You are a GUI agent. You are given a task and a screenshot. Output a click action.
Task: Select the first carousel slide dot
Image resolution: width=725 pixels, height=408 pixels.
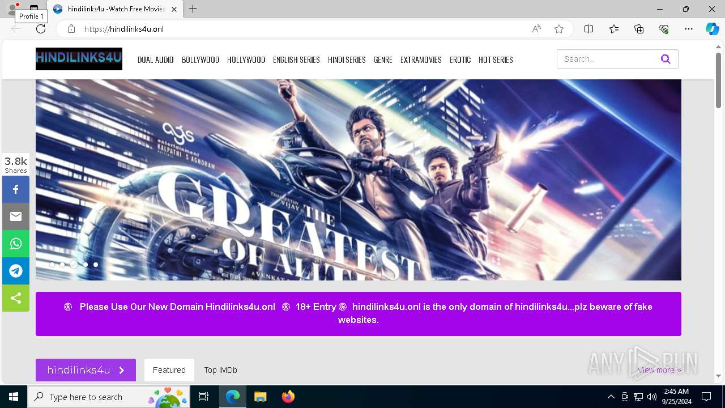coord(52,265)
